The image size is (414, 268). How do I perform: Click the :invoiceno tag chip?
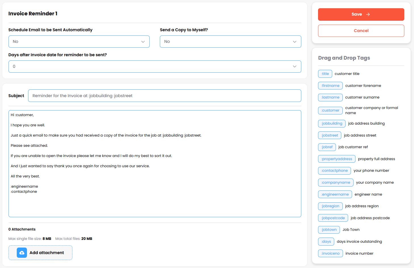click(331, 254)
